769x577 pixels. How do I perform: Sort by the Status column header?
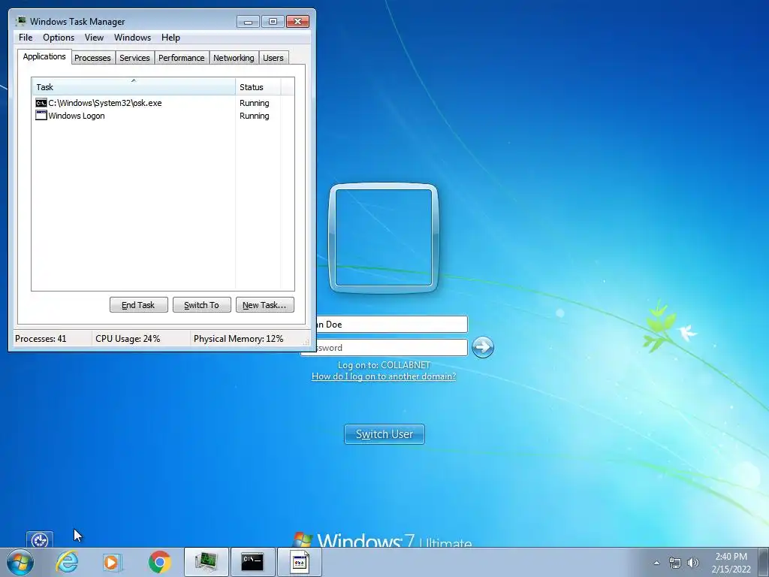point(258,87)
